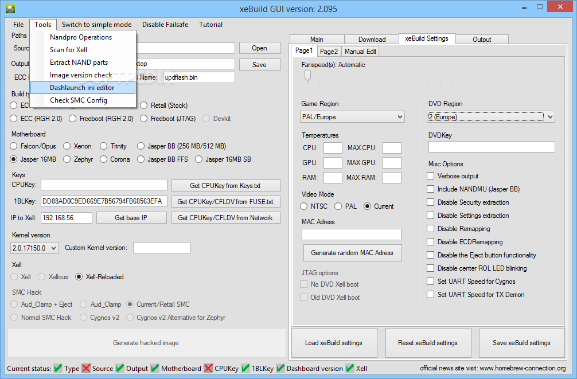Click the green check icon beside 1BLKey status
The height and width of the screenshot is (379, 577).
pos(245,368)
